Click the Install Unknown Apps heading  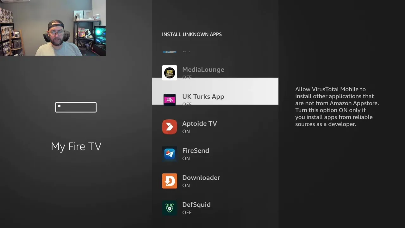click(192, 34)
